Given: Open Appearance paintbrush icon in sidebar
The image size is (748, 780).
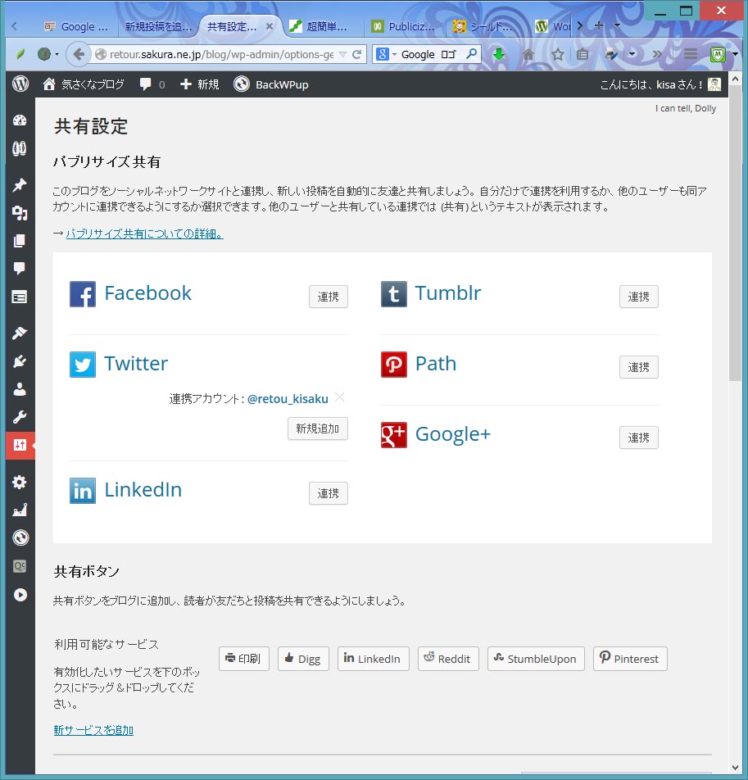Looking at the screenshot, I should point(20,333).
